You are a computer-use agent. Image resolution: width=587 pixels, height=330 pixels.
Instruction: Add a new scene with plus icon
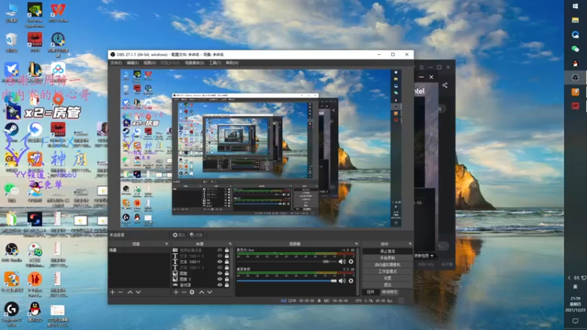(112, 292)
